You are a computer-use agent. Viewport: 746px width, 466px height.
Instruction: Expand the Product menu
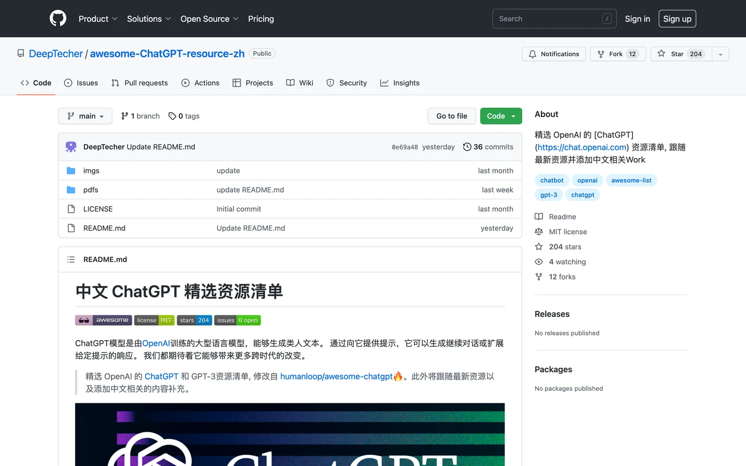(98, 19)
